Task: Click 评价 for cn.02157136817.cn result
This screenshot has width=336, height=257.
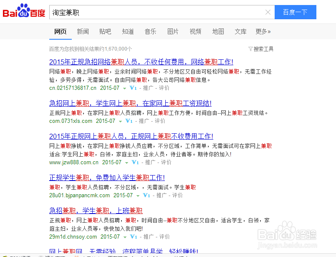Action: 164,88
